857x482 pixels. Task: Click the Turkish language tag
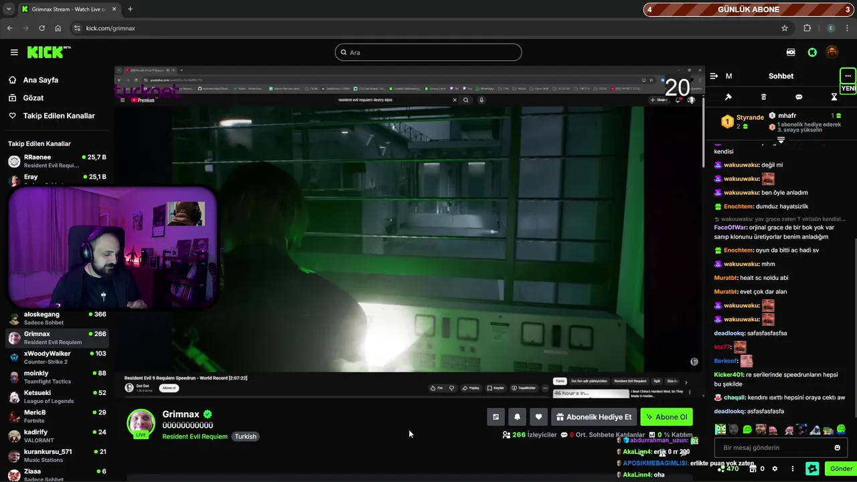click(x=246, y=436)
